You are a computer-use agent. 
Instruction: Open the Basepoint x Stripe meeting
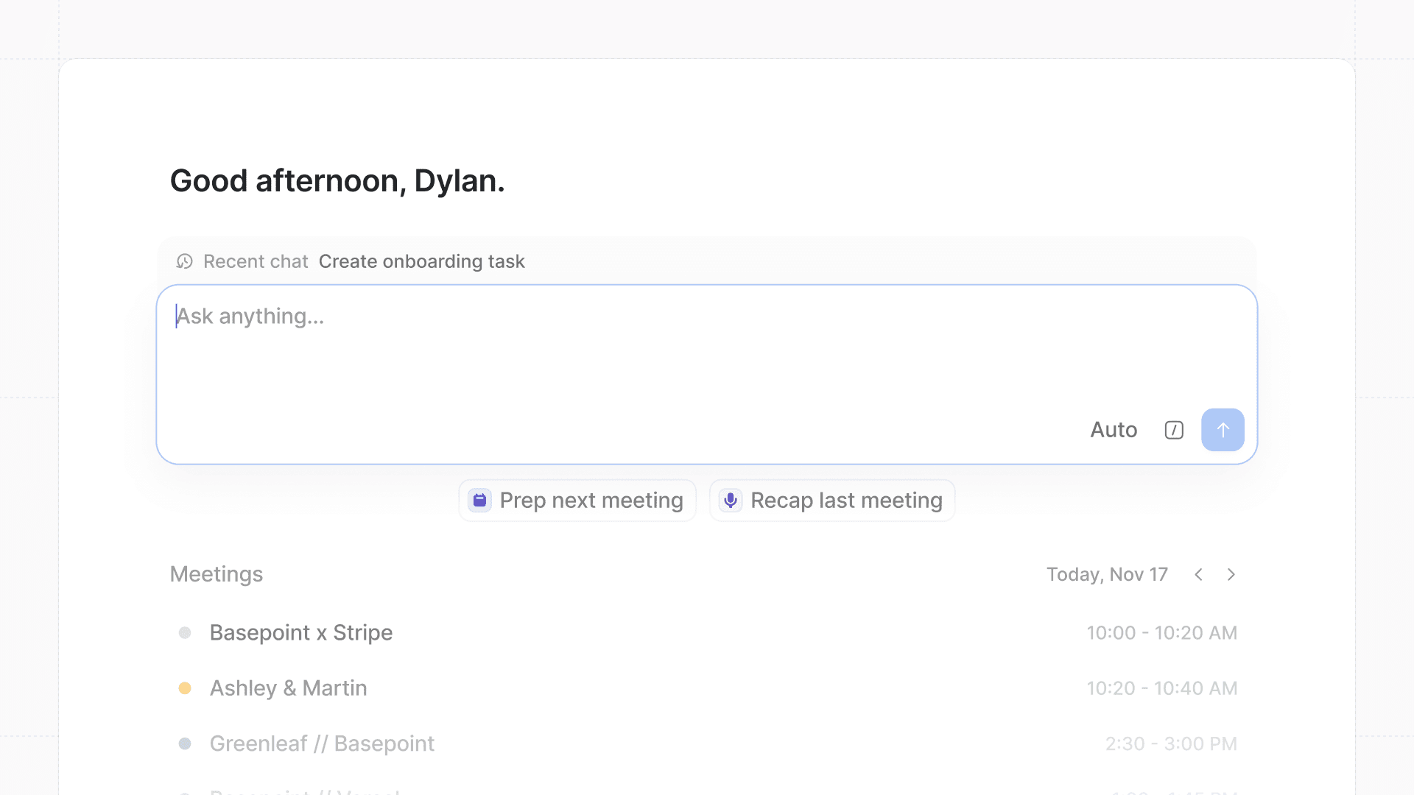(300, 632)
